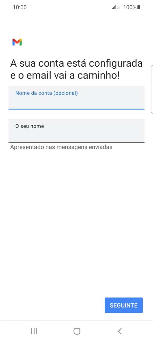Select the O seu nome input field
The height and width of the screenshot is (341, 153).
76,131
